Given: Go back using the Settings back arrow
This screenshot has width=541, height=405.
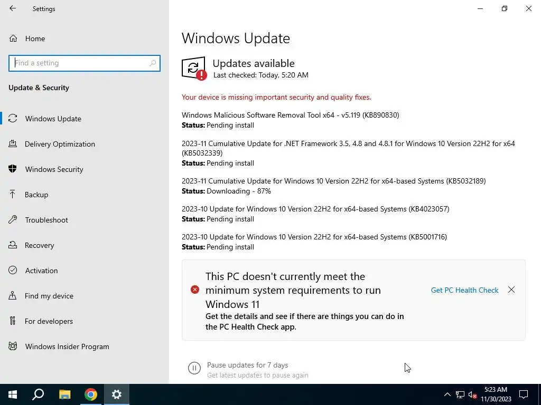Looking at the screenshot, I should 13,8.
